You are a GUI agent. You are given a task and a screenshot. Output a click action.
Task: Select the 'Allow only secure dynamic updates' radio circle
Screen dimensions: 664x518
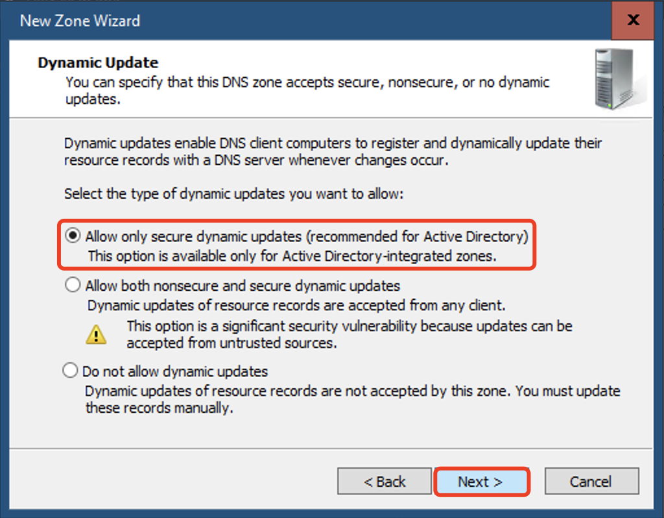pyautogui.click(x=73, y=235)
